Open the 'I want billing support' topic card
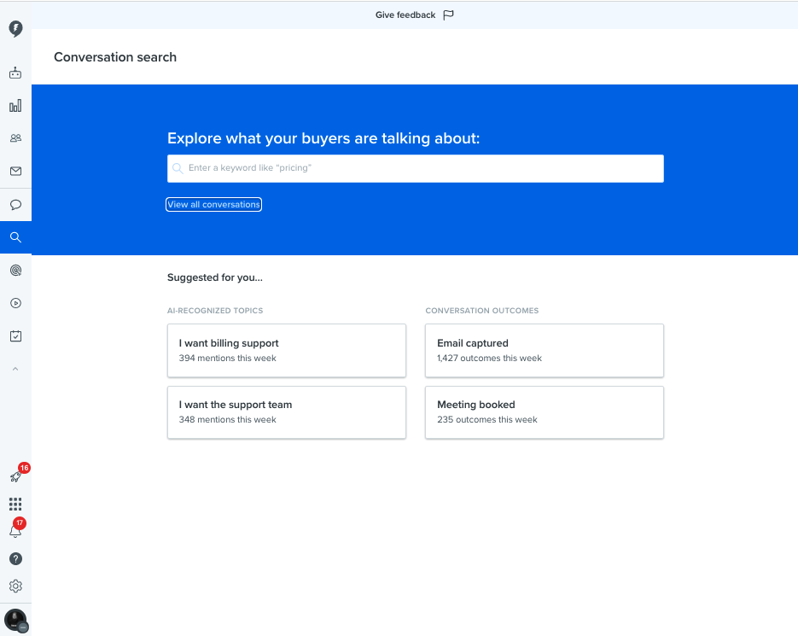Viewport: 798px width, 636px height. (287, 351)
